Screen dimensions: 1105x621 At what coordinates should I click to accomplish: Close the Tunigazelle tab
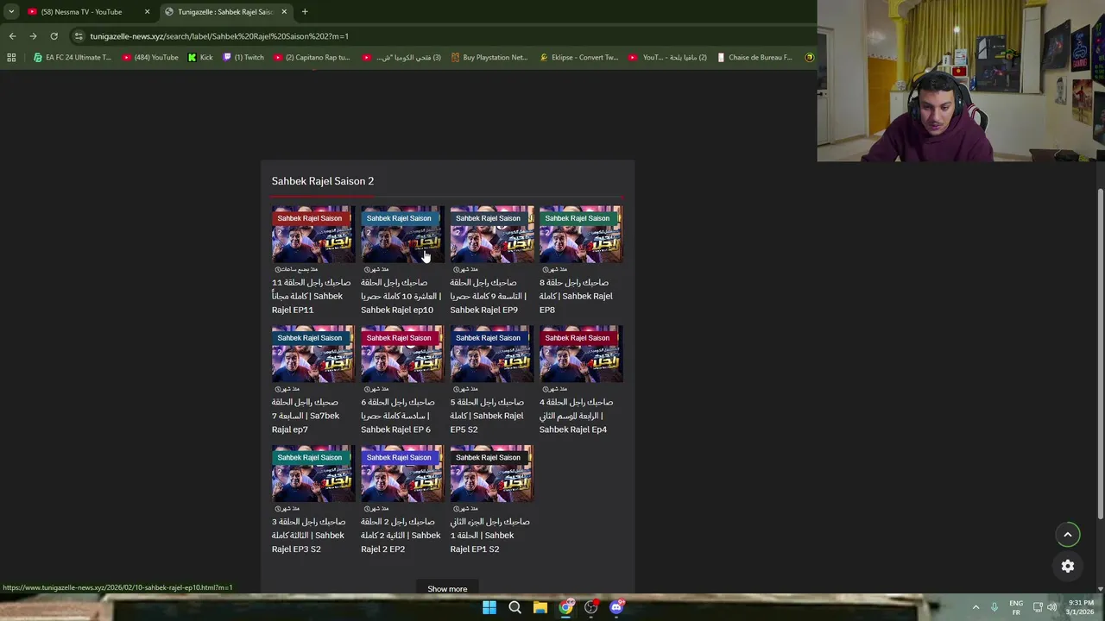point(284,12)
